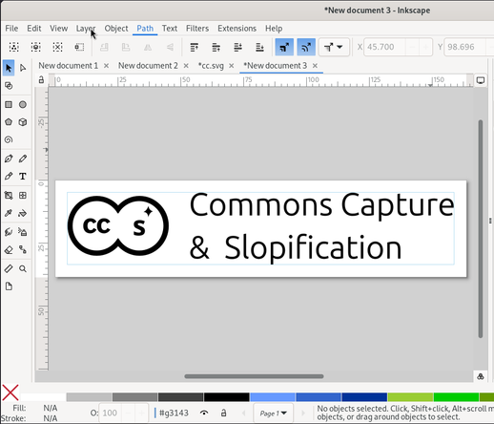Click the opacity value field
Image resolution: width=494 pixels, height=424 pixels.
point(110,413)
